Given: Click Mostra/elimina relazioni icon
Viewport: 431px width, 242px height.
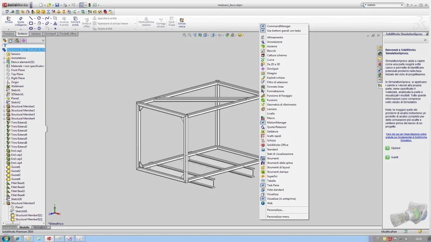Looking at the screenshot, I should click(x=146, y=22).
